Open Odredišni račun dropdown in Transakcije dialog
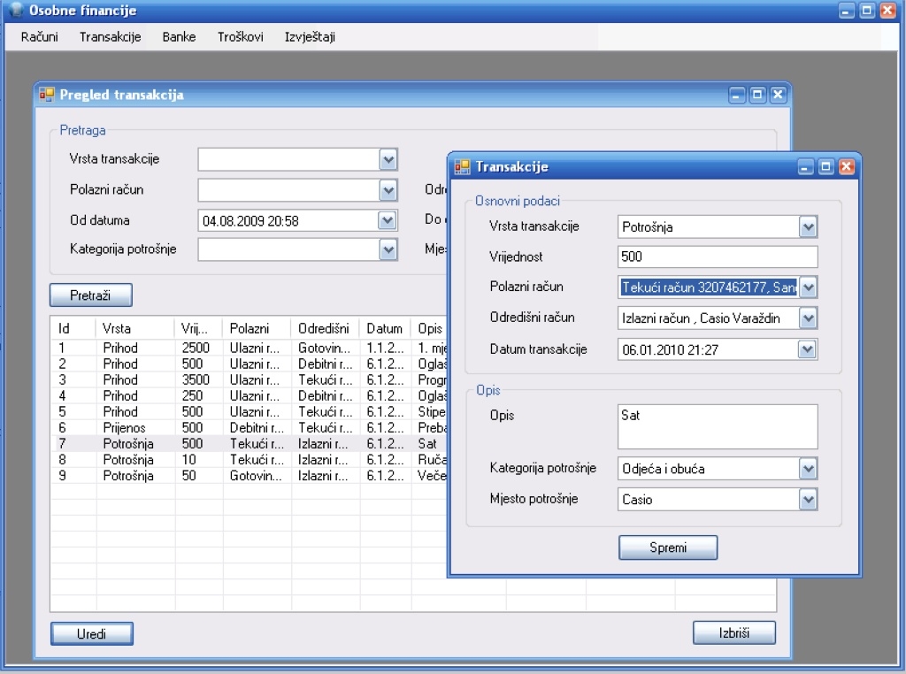906x674 pixels. point(807,318)
